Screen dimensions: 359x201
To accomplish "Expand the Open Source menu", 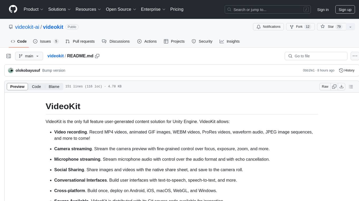I will pos(121,9).
